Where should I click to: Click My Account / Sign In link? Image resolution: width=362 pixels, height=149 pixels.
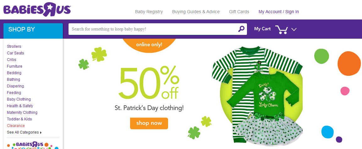[278, 12]
